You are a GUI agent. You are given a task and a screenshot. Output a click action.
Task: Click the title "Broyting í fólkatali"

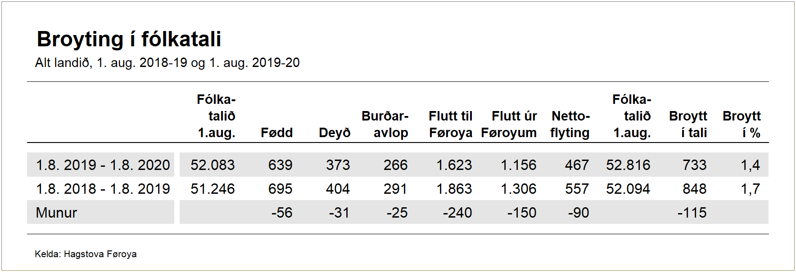pos(129,39)
